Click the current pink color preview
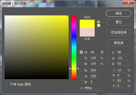The width and height of the screenshot is (136, 95). (x=87, y=32)
